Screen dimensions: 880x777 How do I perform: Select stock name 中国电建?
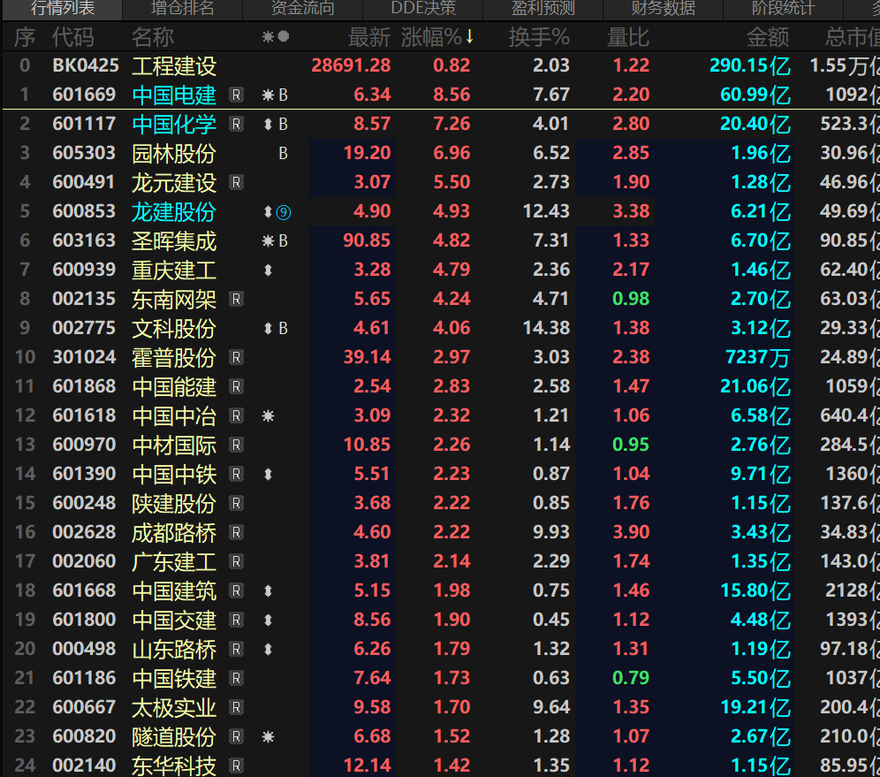174,95
